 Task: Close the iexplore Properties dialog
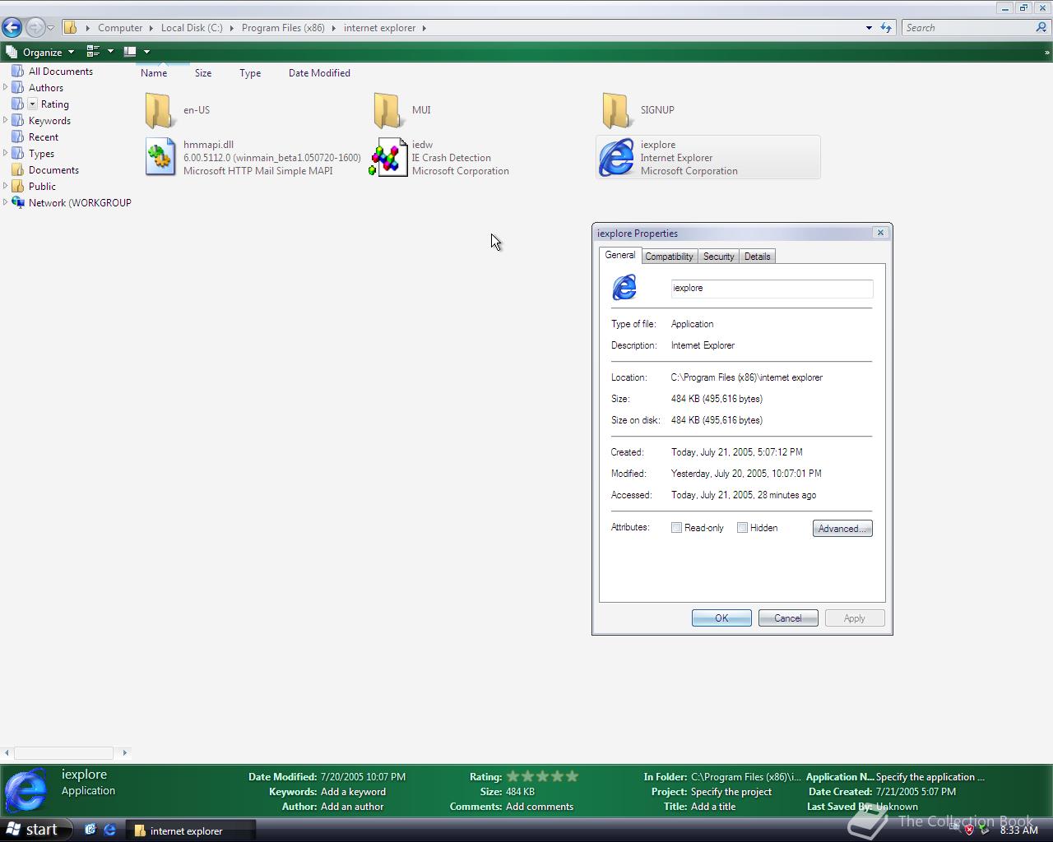pyautogui.click(x=880, y=233)
